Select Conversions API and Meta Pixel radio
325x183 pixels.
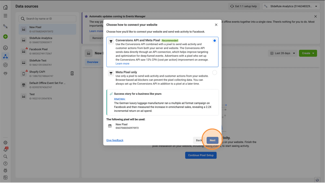(x=214, y=41)
